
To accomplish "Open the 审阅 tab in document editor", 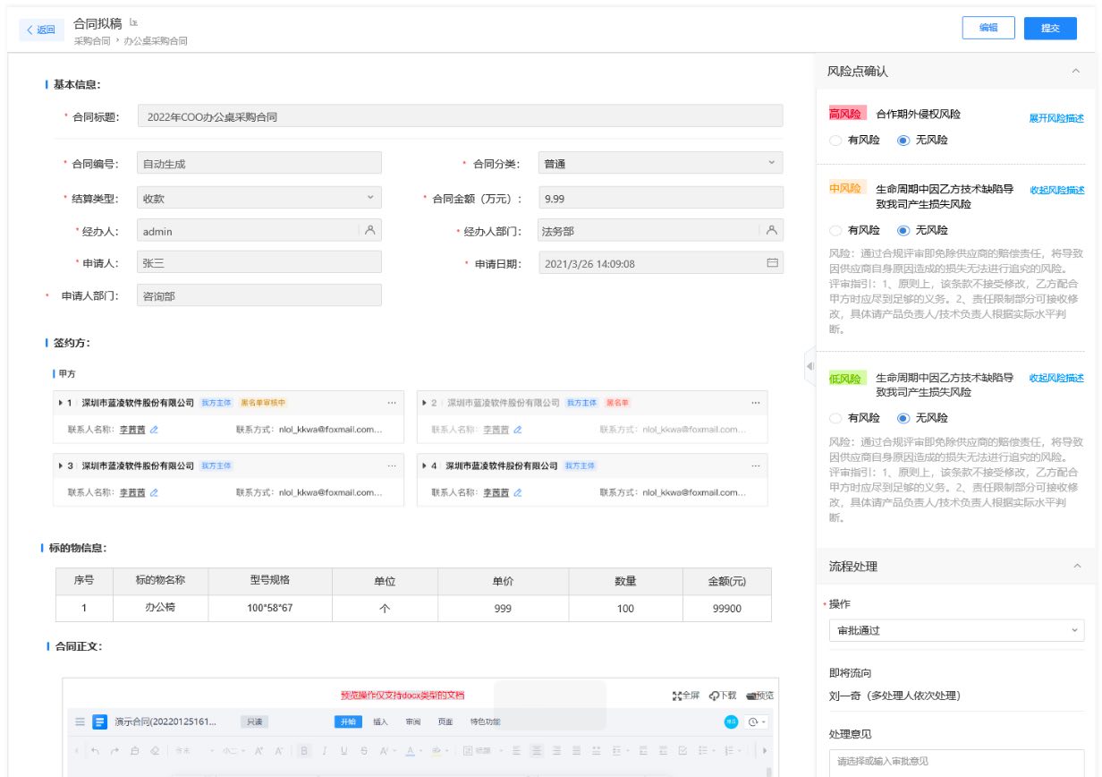I will point(412,722).
